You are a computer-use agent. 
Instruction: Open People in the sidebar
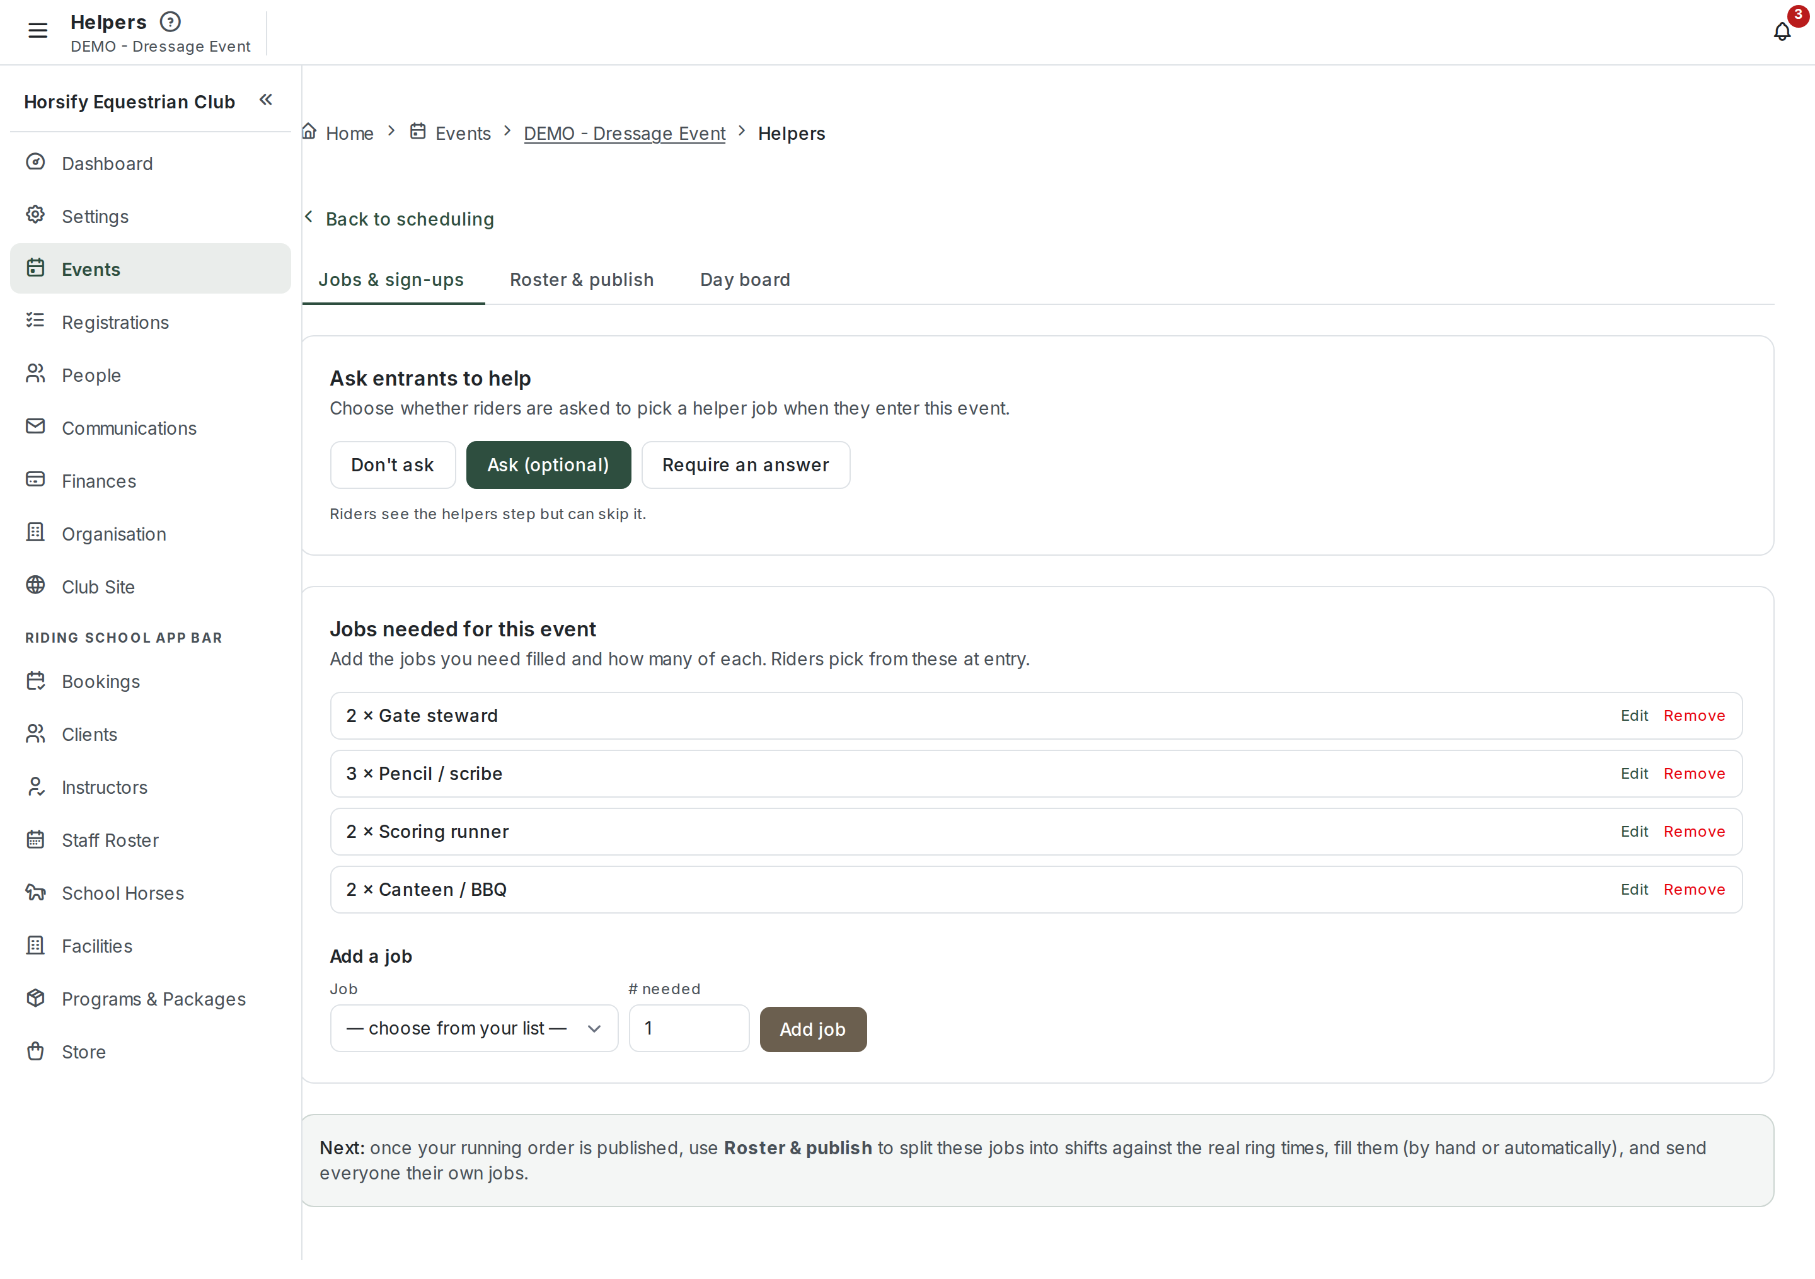click(150, 376)
